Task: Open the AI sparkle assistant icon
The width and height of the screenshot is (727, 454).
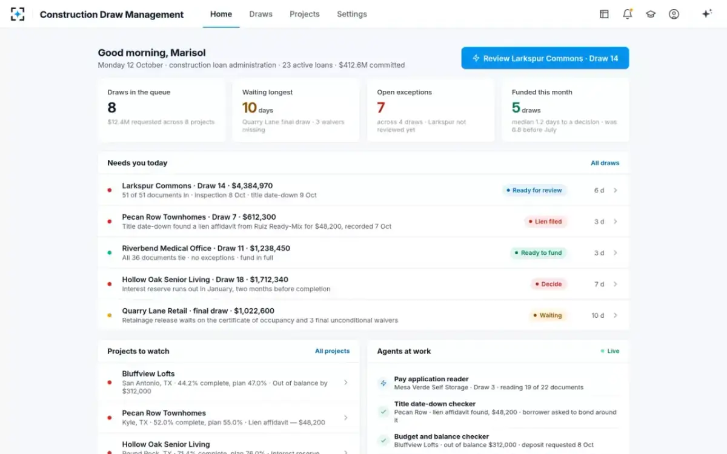Action: pos(706,14)
